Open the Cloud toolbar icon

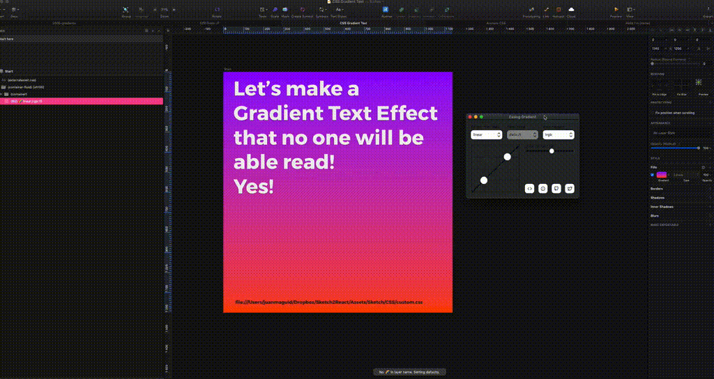[571, 10]
